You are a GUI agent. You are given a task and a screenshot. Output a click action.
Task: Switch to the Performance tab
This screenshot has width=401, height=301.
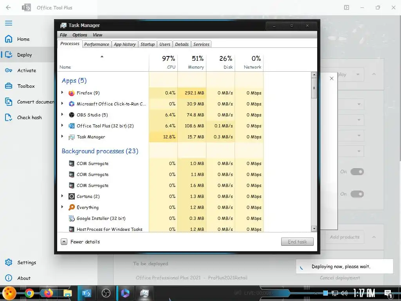(97, 44)
